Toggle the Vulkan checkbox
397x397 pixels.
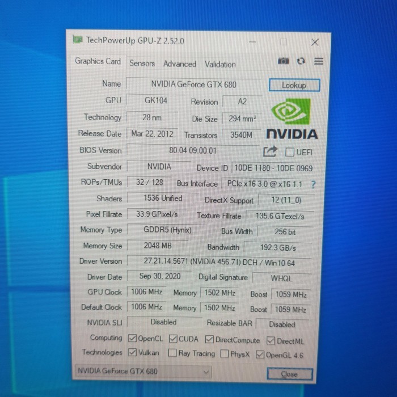tap(132, 352)
